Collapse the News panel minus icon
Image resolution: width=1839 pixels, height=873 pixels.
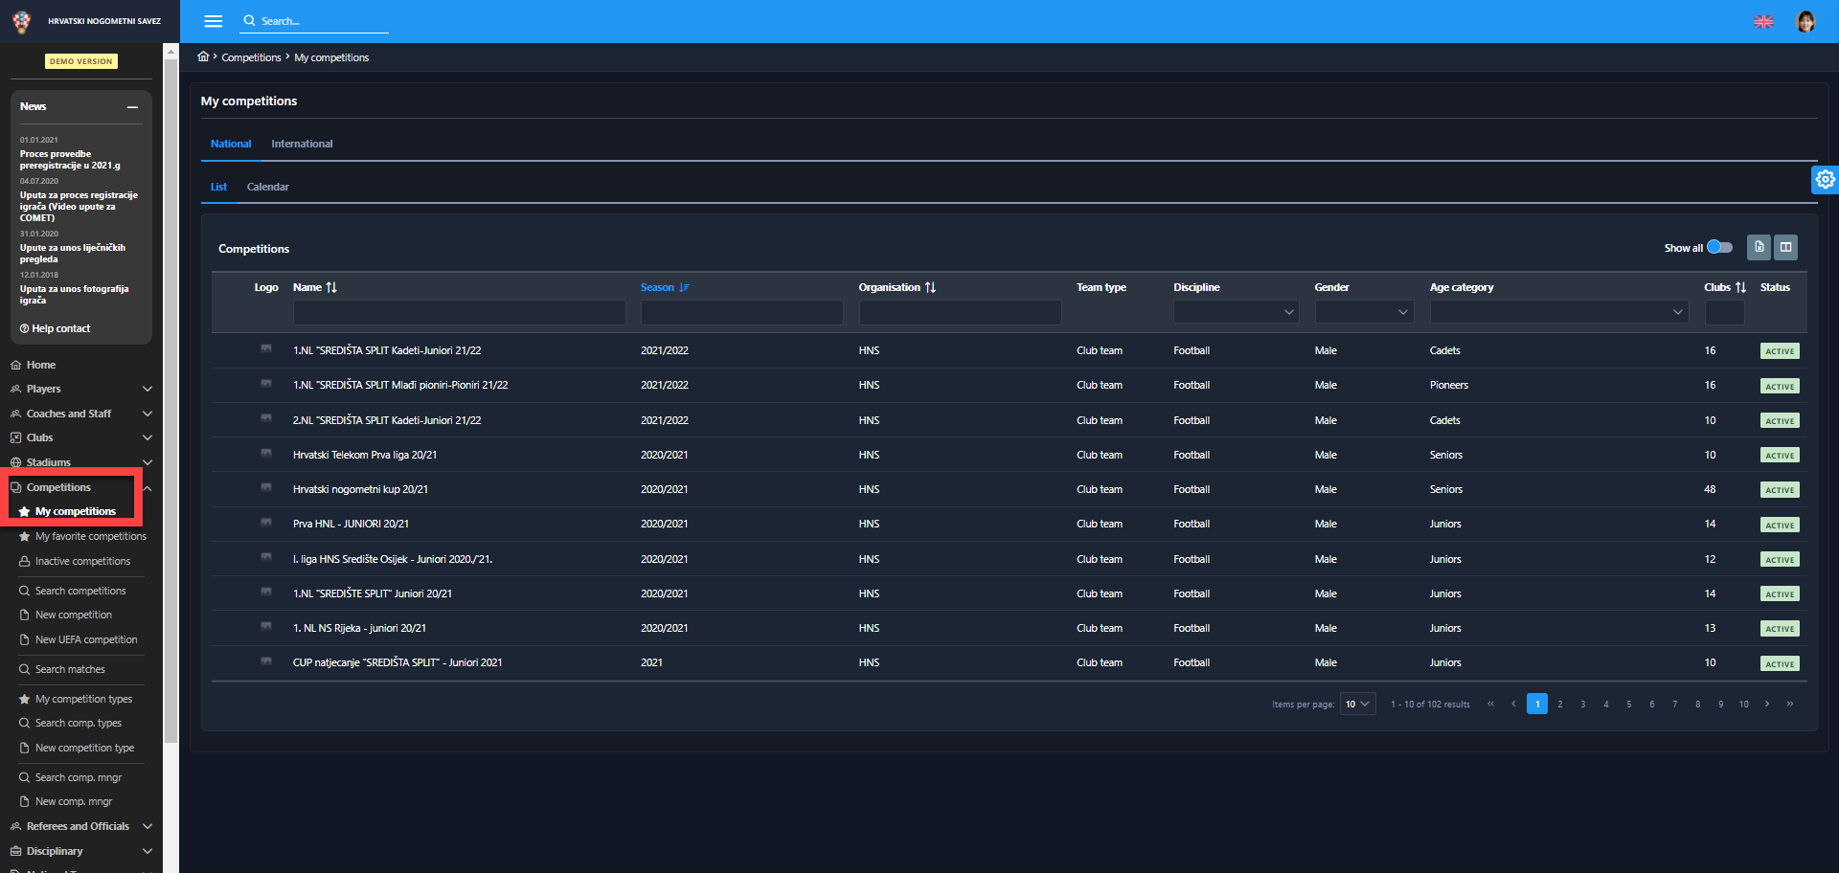(x=132, y=107)
